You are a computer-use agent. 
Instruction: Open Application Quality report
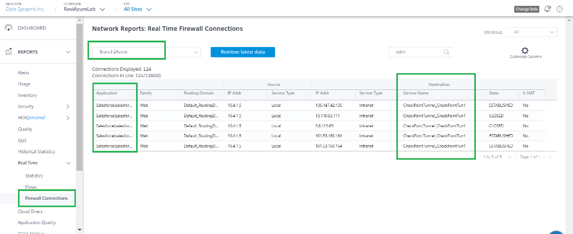tap(37, 222)
